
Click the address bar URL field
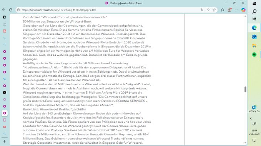coord(110,10)
